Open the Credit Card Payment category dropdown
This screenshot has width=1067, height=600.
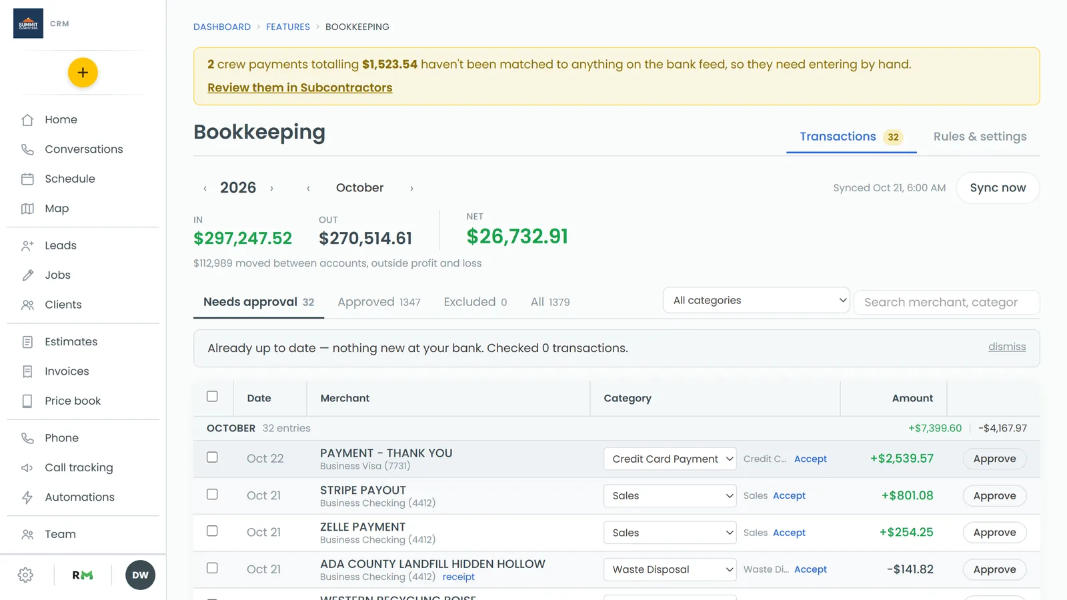[670, 459]
